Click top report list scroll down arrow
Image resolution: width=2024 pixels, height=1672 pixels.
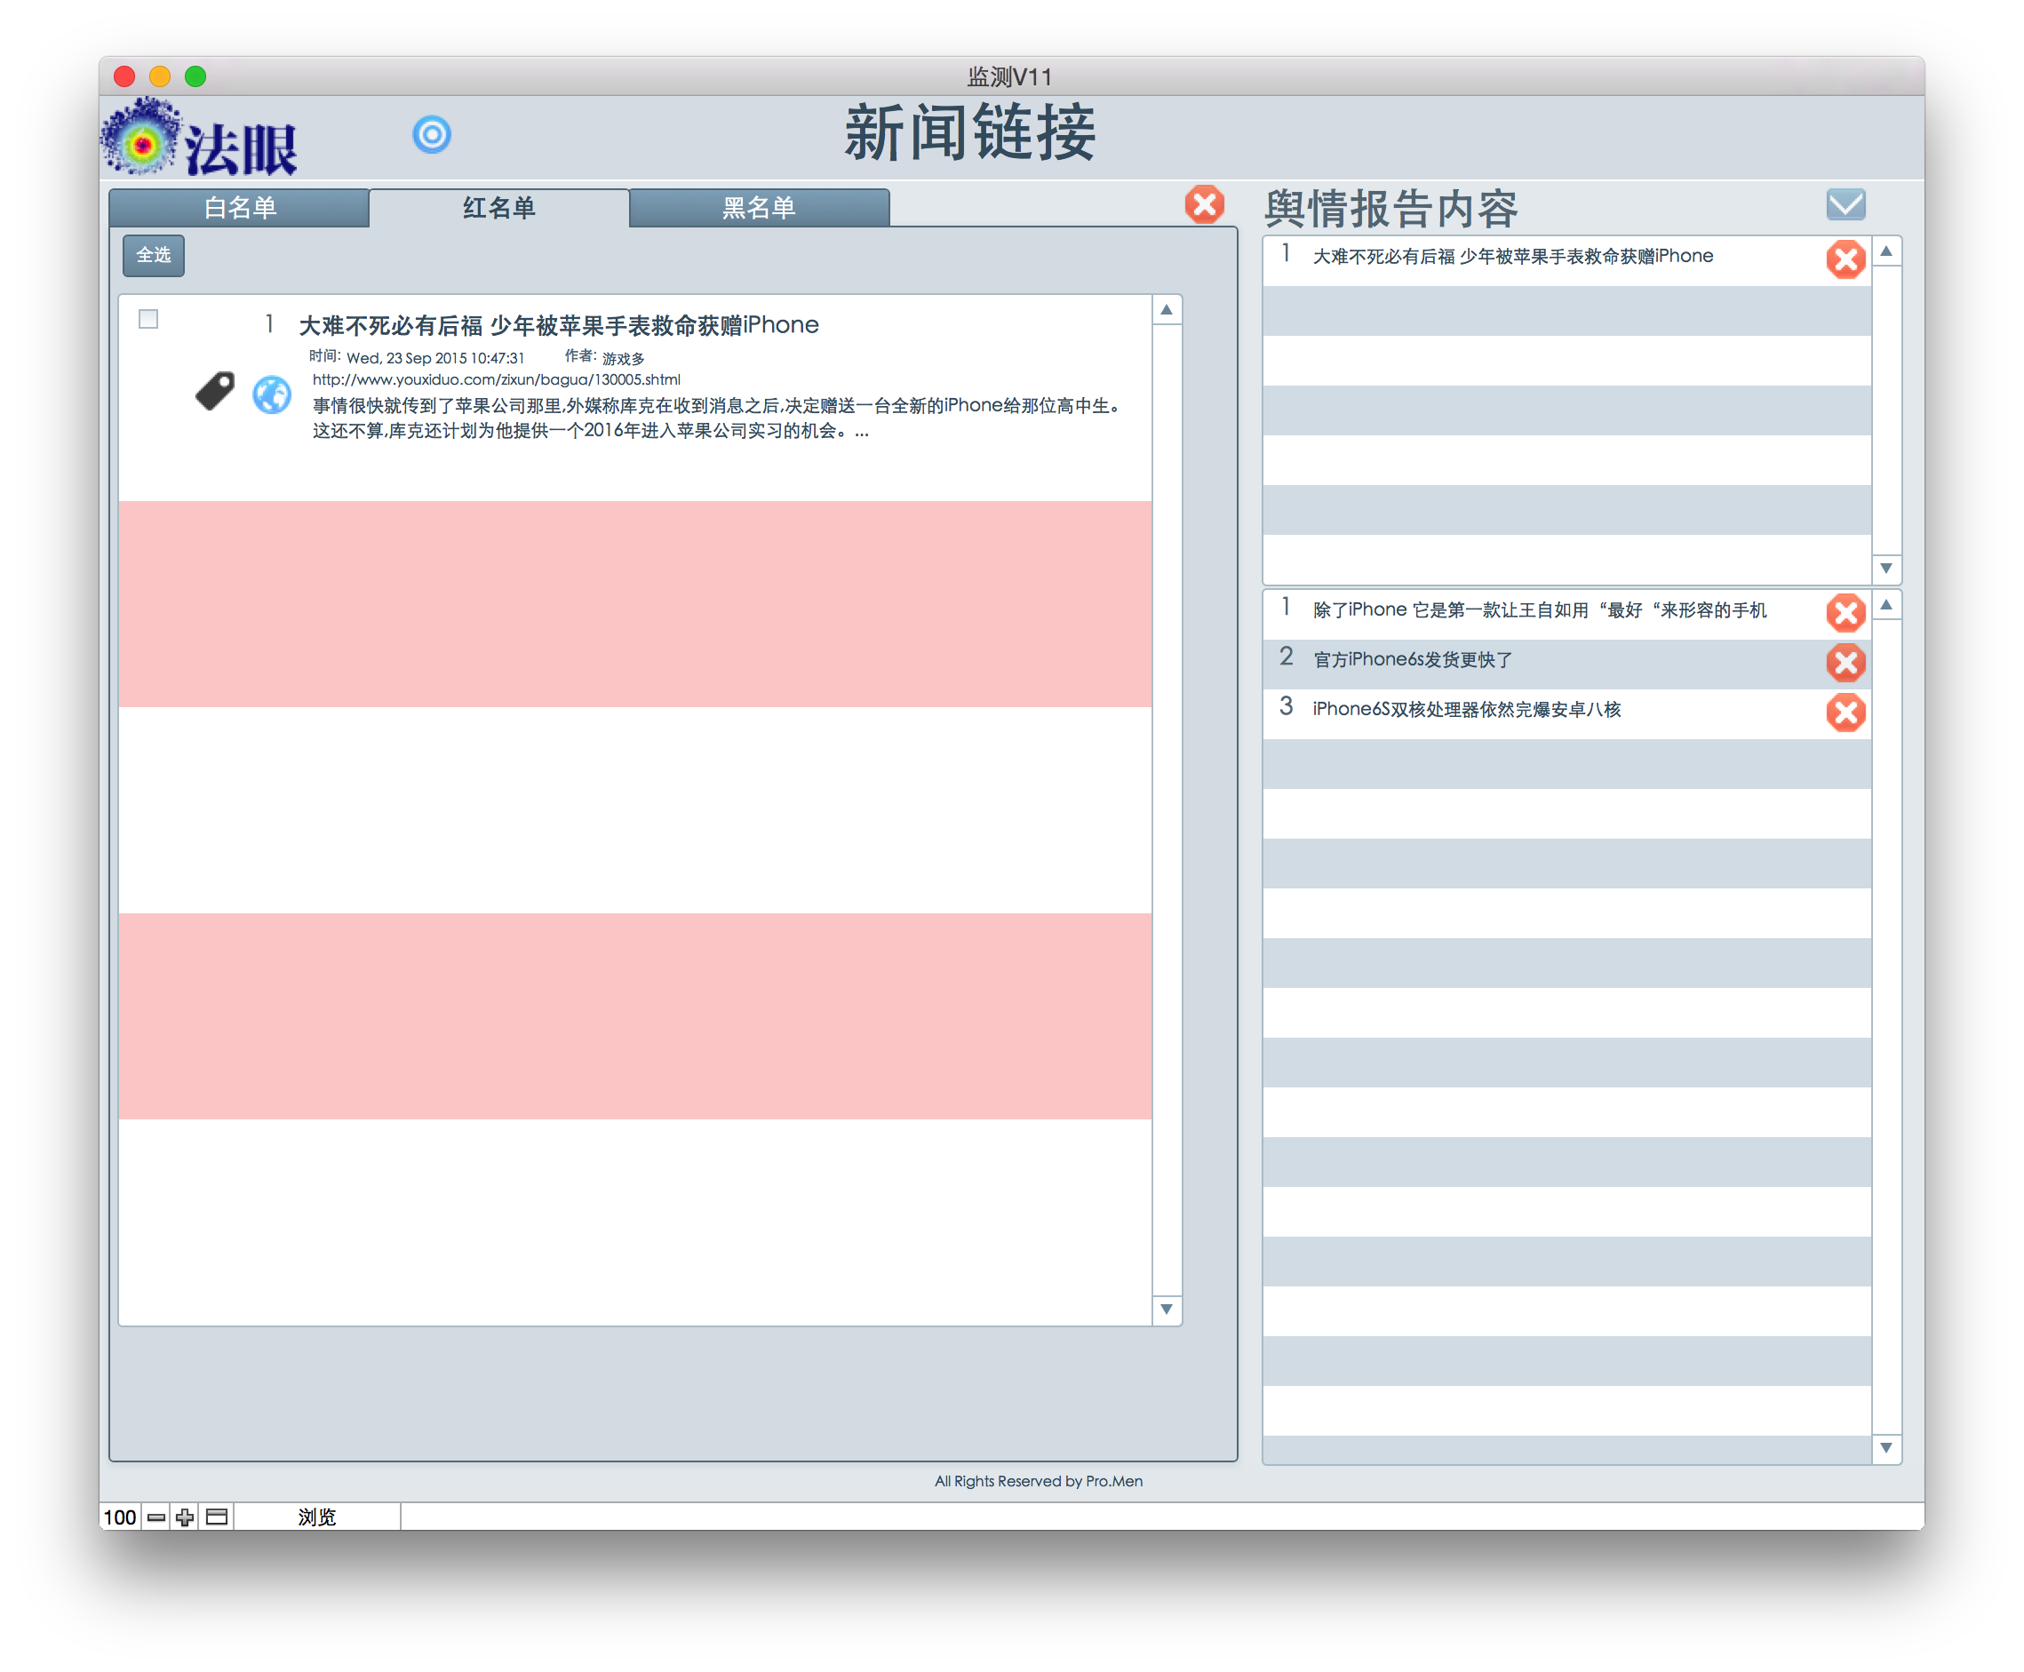pyautogui.click(x=1885, y=569)
